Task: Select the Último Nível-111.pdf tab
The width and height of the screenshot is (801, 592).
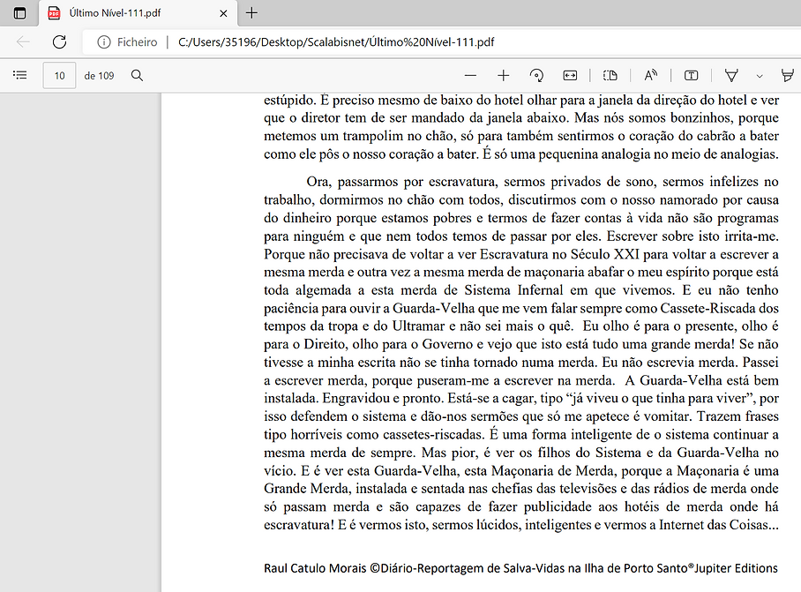Action: point(138,13)
